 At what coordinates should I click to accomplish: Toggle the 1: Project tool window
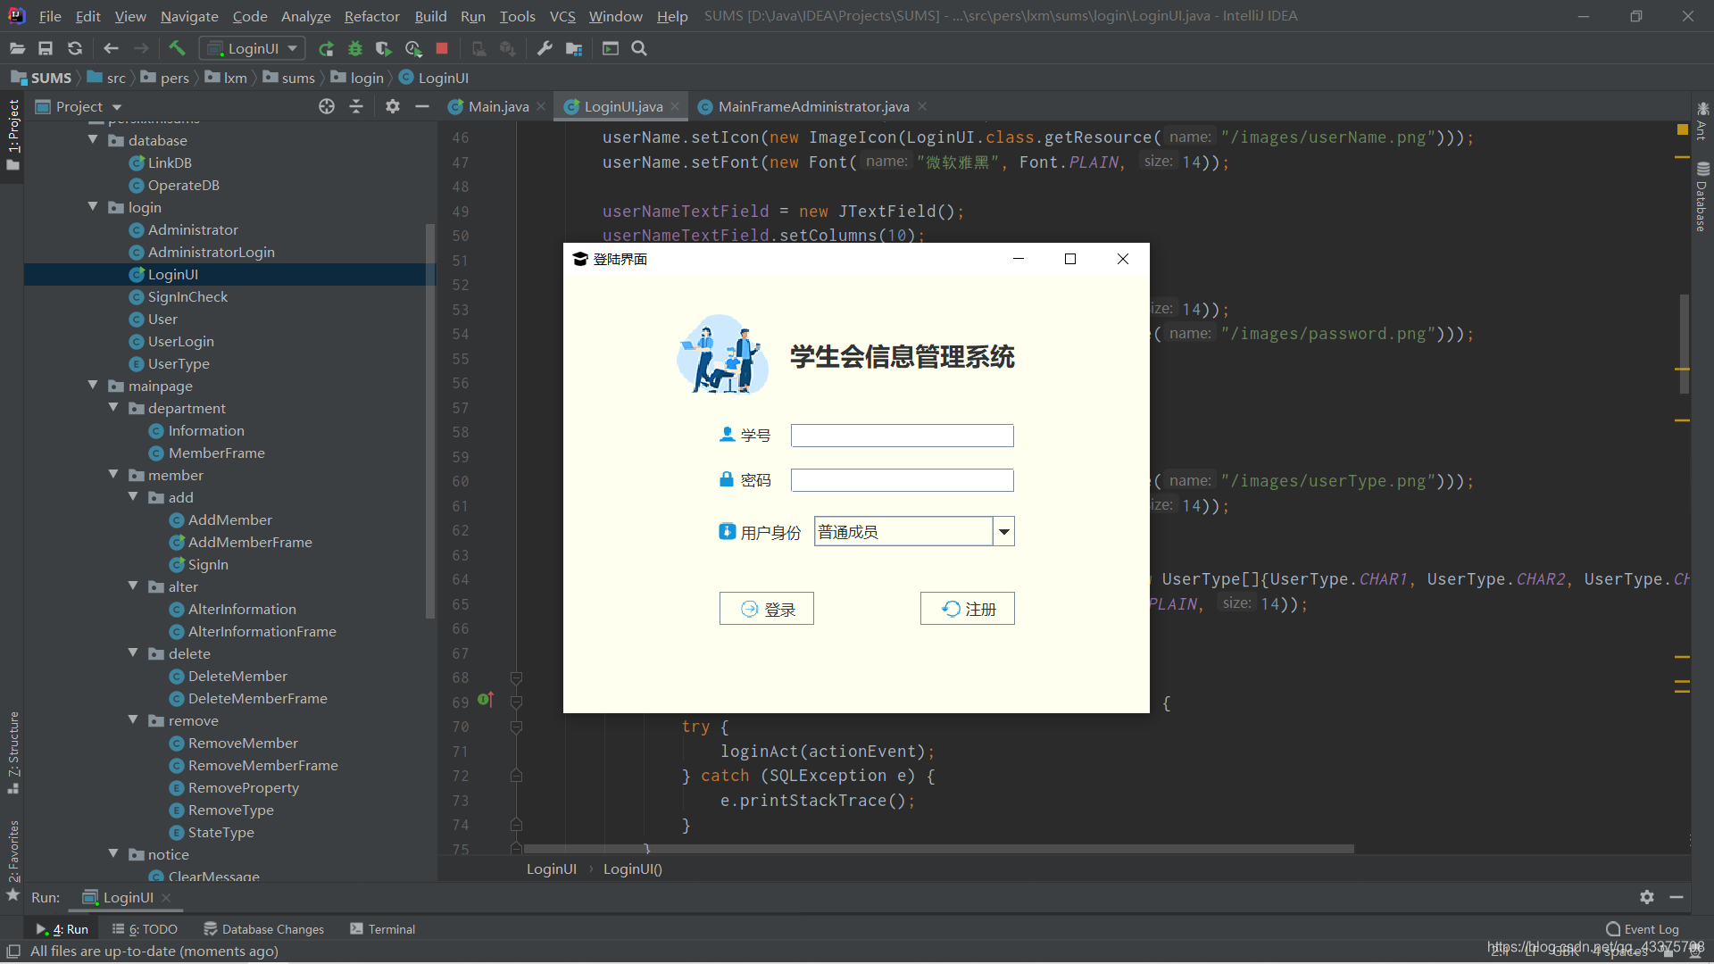pos(12,134)
